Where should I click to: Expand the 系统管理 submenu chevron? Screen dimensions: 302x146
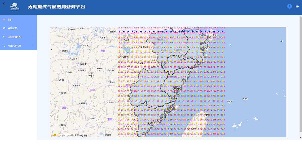pyautogui.click(x=33, y=28)
